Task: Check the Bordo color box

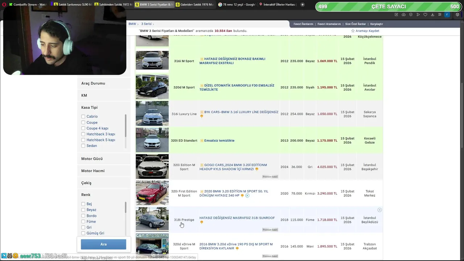Action: coord(83,216)
